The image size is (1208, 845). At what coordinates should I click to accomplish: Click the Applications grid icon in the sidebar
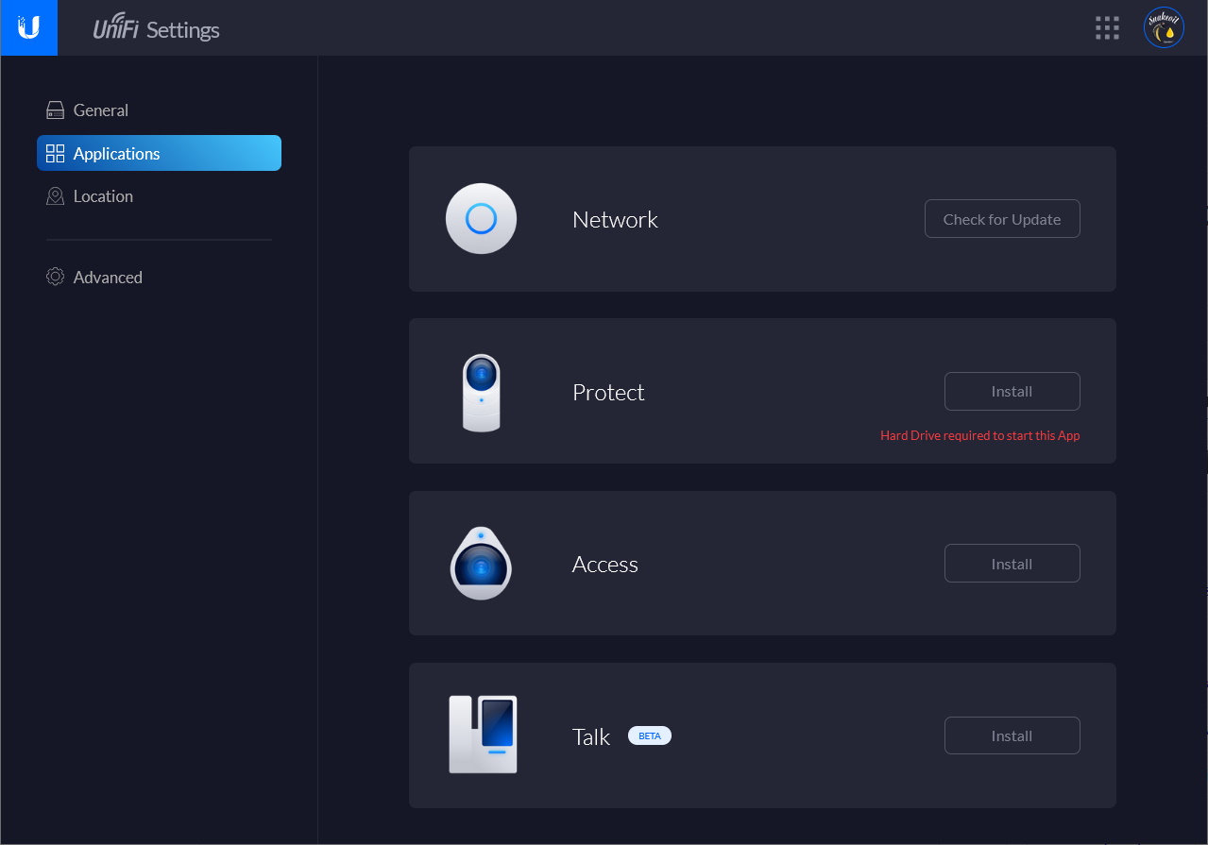(x=55, y=154)
